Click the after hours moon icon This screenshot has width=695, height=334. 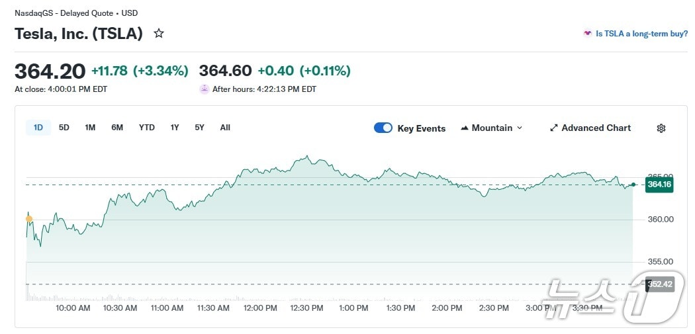[x=205, y=89]
